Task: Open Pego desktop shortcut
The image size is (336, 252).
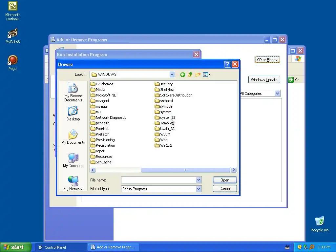Action: [x=12, y=63]
